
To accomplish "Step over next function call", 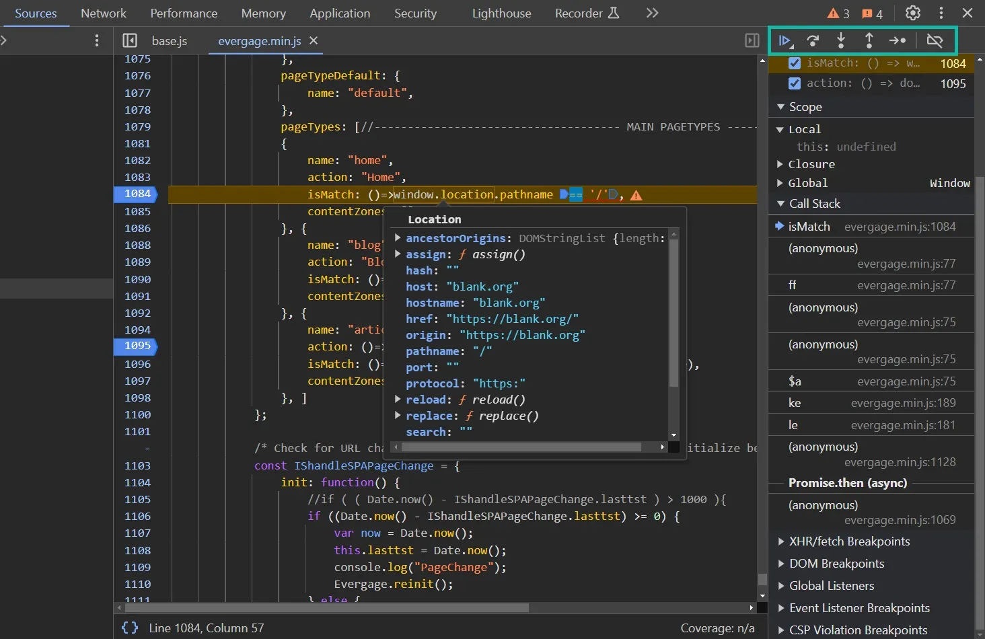I will 813,41.
